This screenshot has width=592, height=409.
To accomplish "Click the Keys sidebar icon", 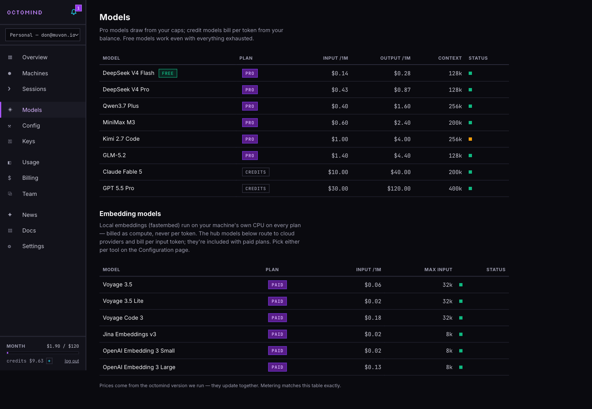I will tap(10, 142).
